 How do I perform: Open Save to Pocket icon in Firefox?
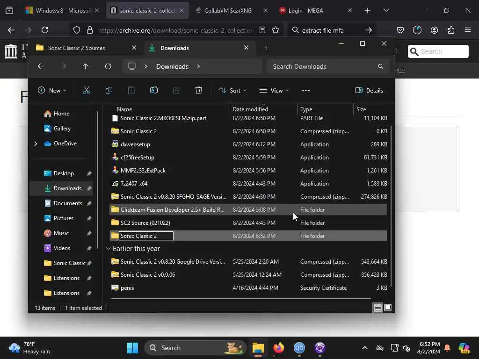[x=400, y=30]
